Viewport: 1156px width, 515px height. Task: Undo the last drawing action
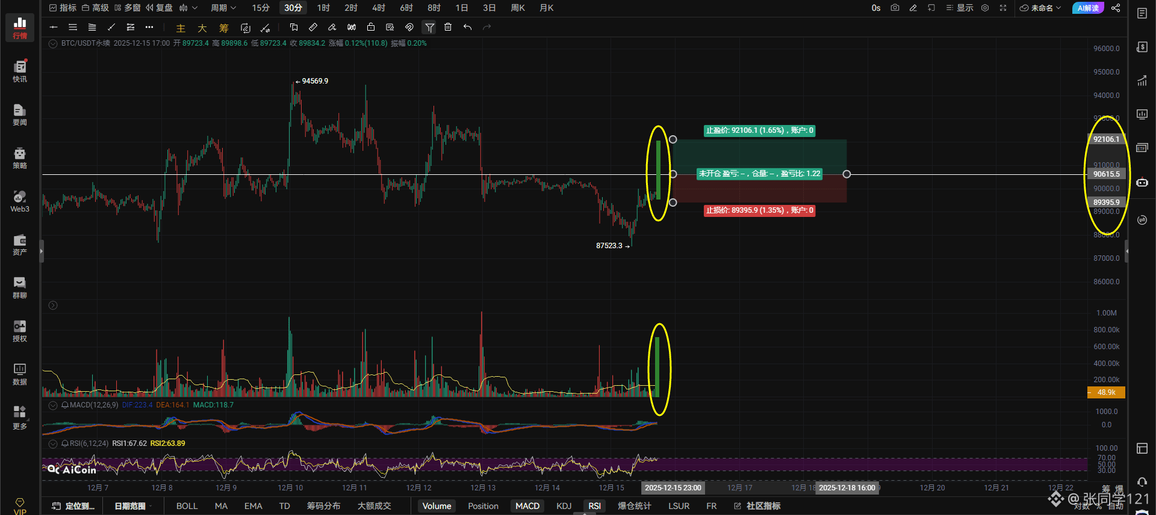[x=467, y=27]
